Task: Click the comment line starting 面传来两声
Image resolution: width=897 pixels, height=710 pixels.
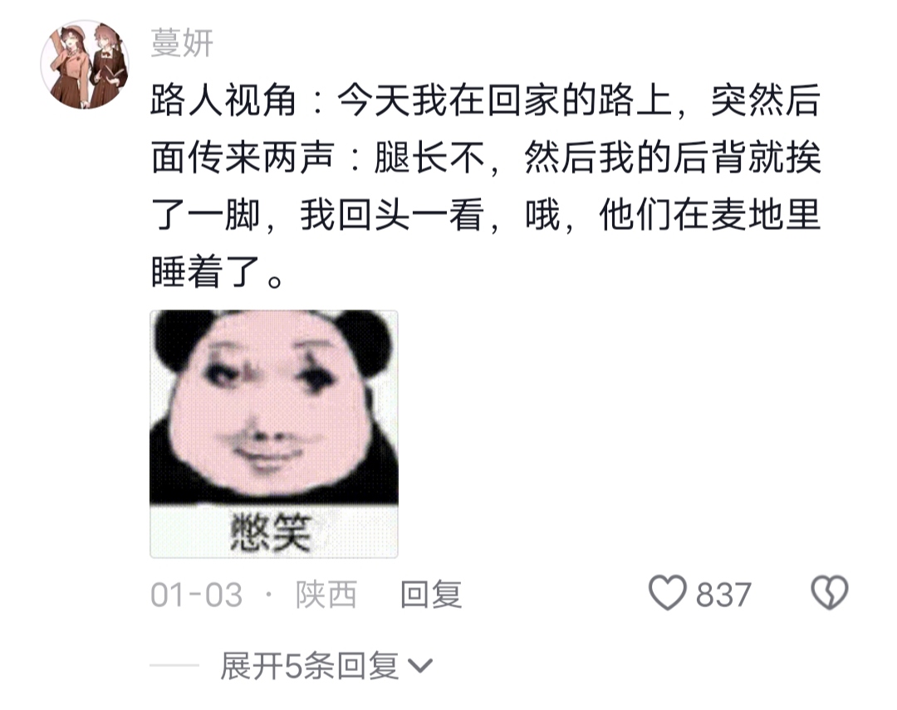Action: click(486, 157)
